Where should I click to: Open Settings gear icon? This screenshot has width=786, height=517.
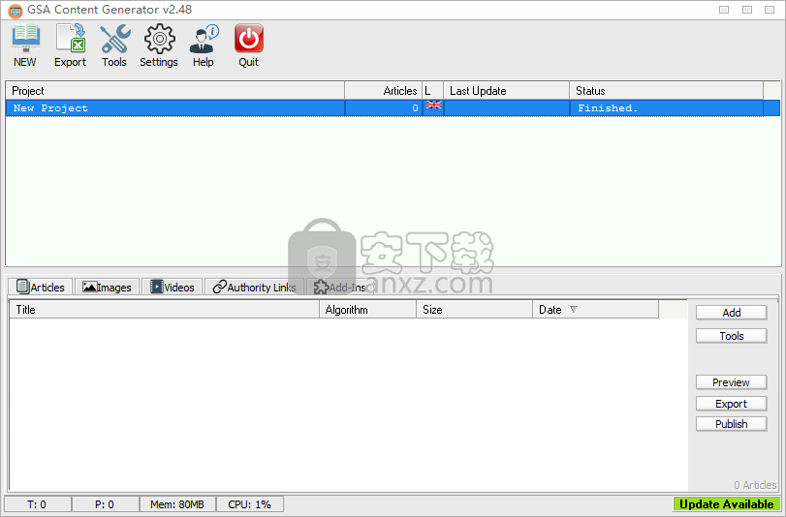(159, 46)
